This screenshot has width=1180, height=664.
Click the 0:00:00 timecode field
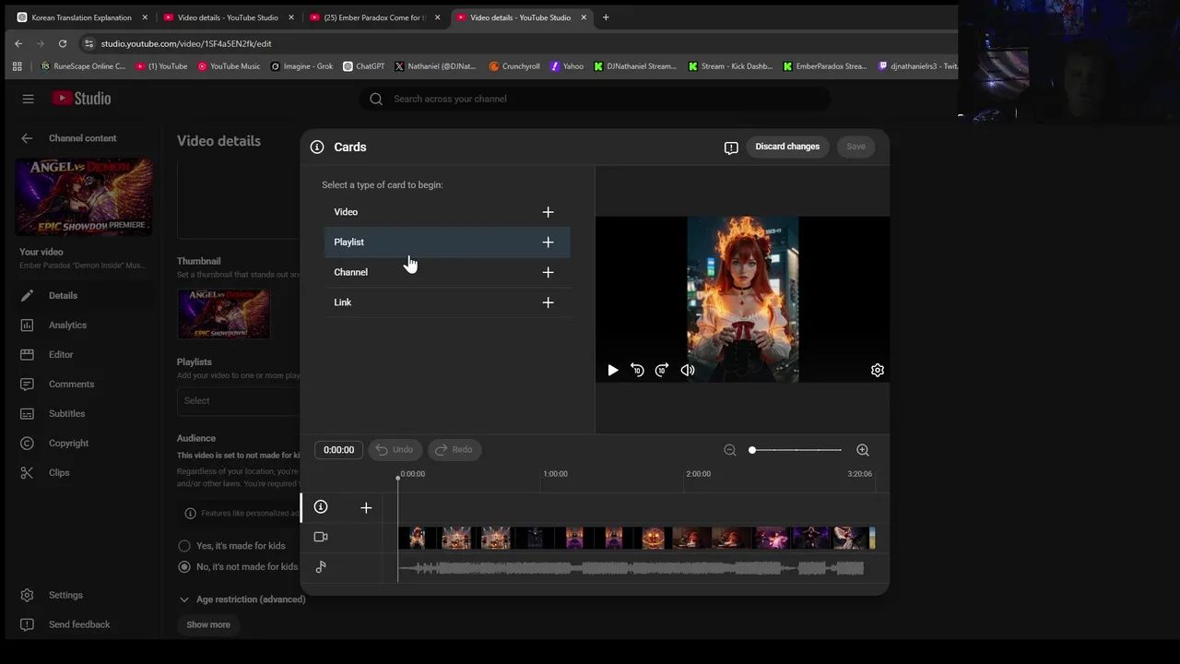pyautogui.click(x=338, y=450)
